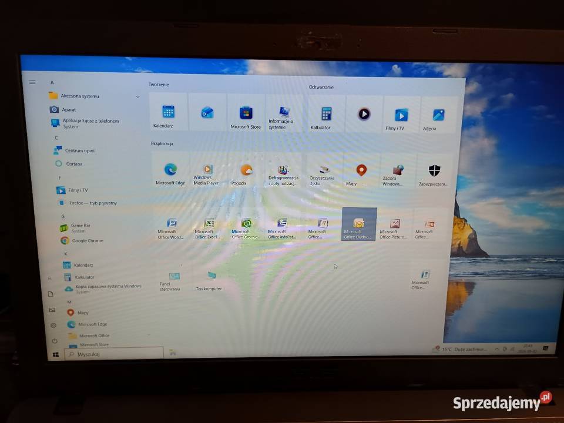This screenshot has width=564, height=423.
Task: Open the Zapora Windows tile
Action: click(398, 172)
